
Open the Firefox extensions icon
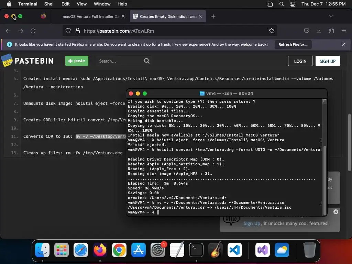click(331, 31)
